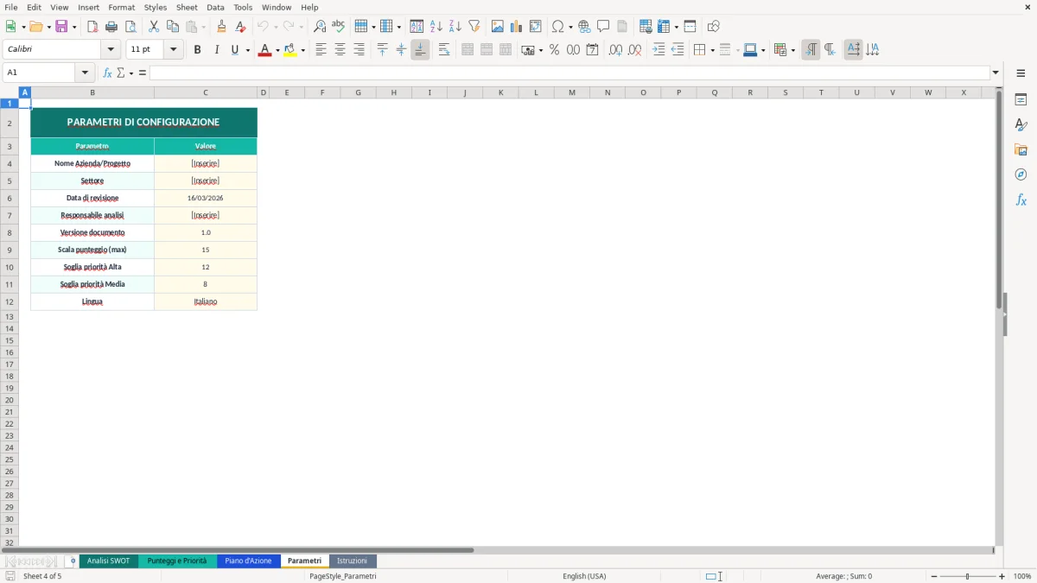Toggle Bold formatting
Image resolution: width=1037 pixels, height=583 pixels.
point(197,50)
